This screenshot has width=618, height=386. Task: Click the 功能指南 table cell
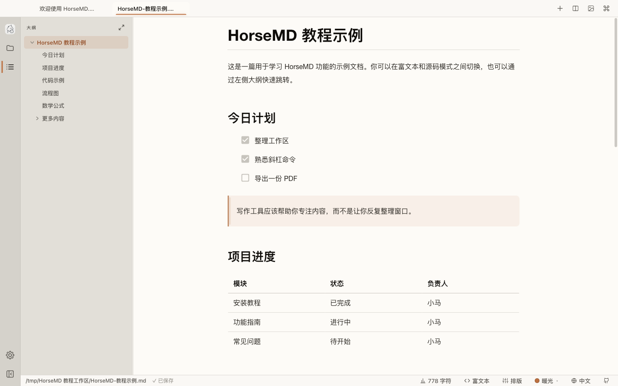click(x=276, y=322)
